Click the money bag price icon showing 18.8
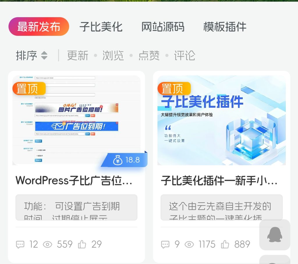 118,160
